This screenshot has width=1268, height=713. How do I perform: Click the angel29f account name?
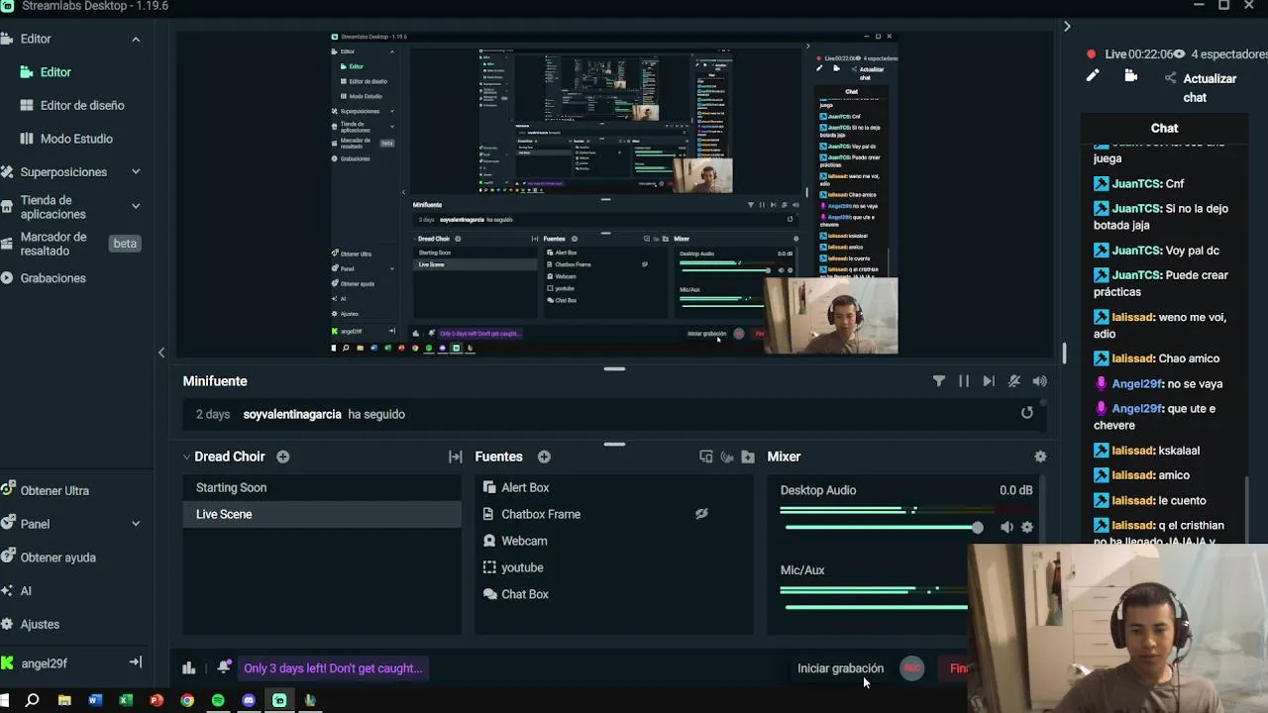(45, 663)
